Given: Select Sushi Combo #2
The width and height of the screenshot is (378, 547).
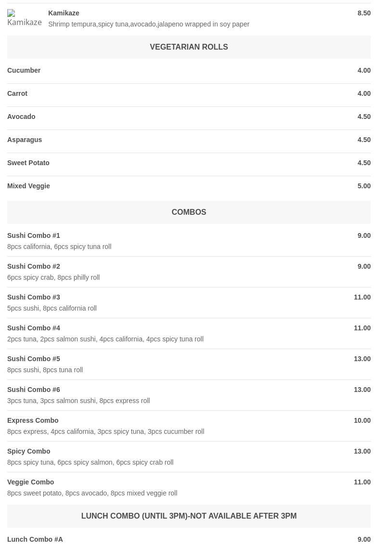Looking at the screenshot, I should 34,266.
